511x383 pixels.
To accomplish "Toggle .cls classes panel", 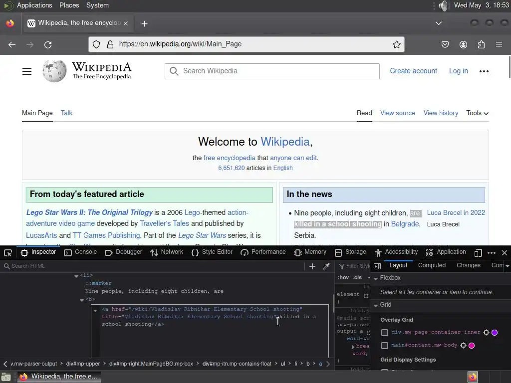I will coord(357,277).
